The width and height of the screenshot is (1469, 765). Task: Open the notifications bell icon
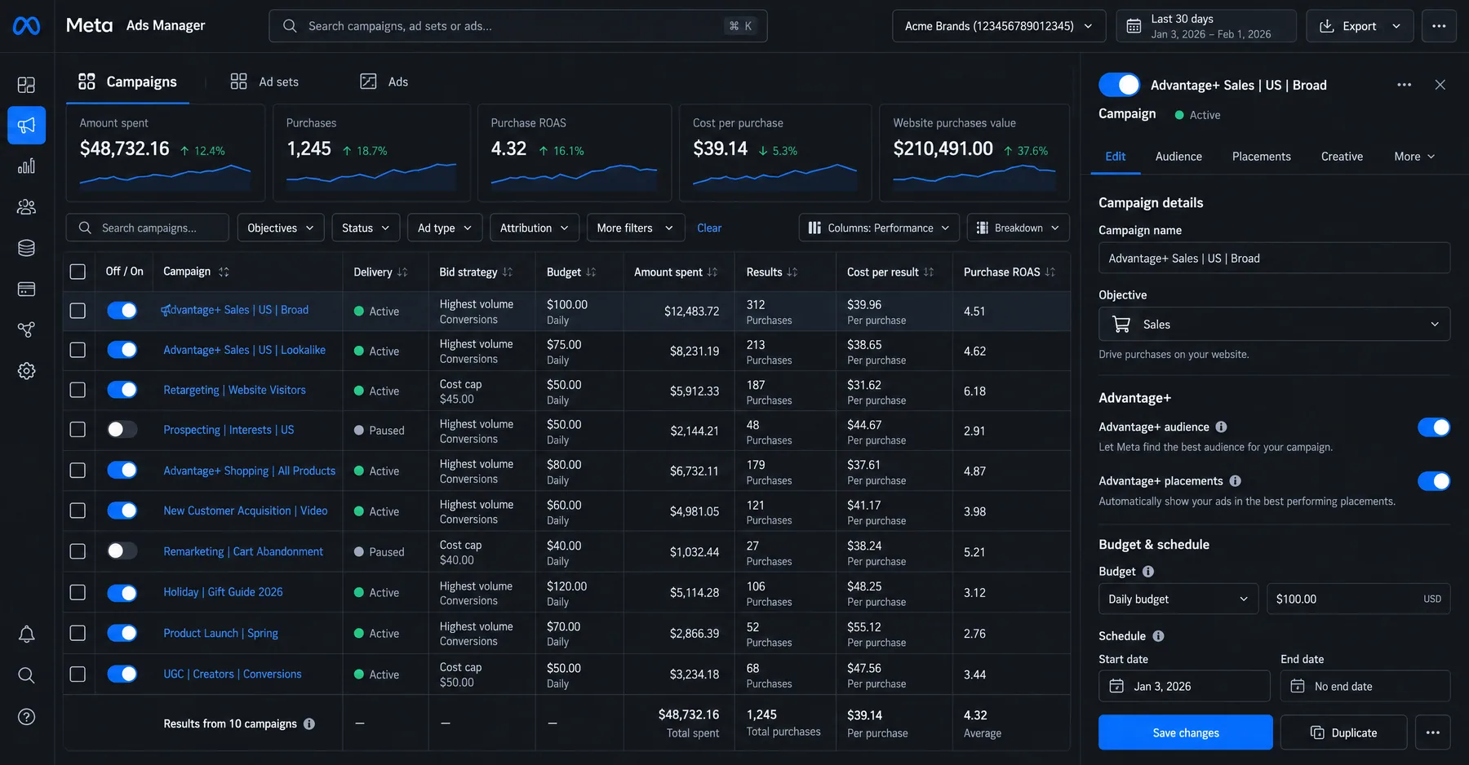[x=26, y=635]
